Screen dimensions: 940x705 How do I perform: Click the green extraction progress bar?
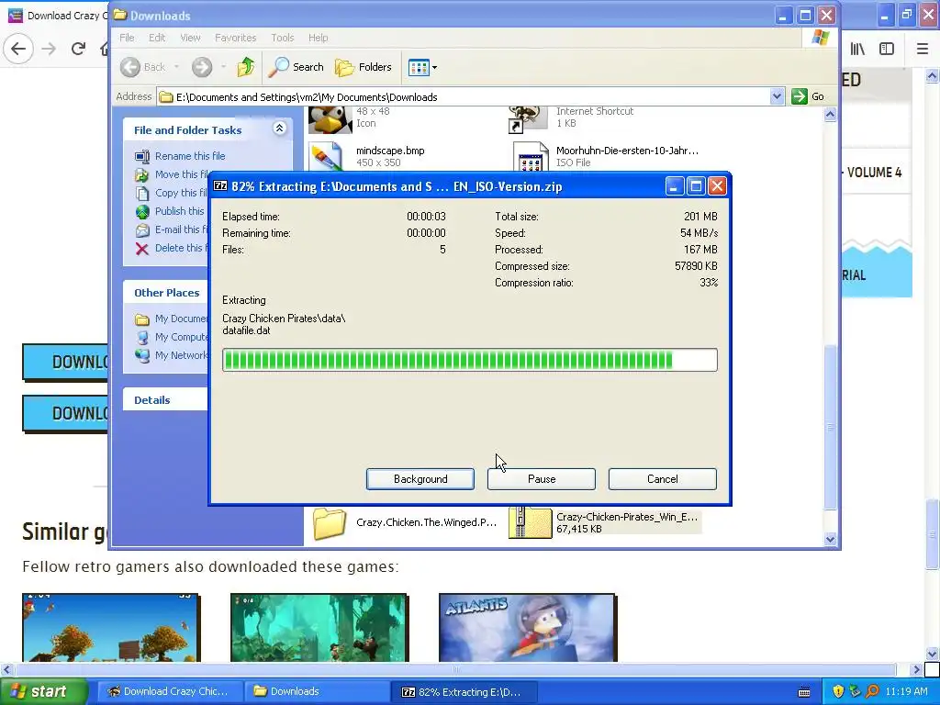click(x=469, y=360)
